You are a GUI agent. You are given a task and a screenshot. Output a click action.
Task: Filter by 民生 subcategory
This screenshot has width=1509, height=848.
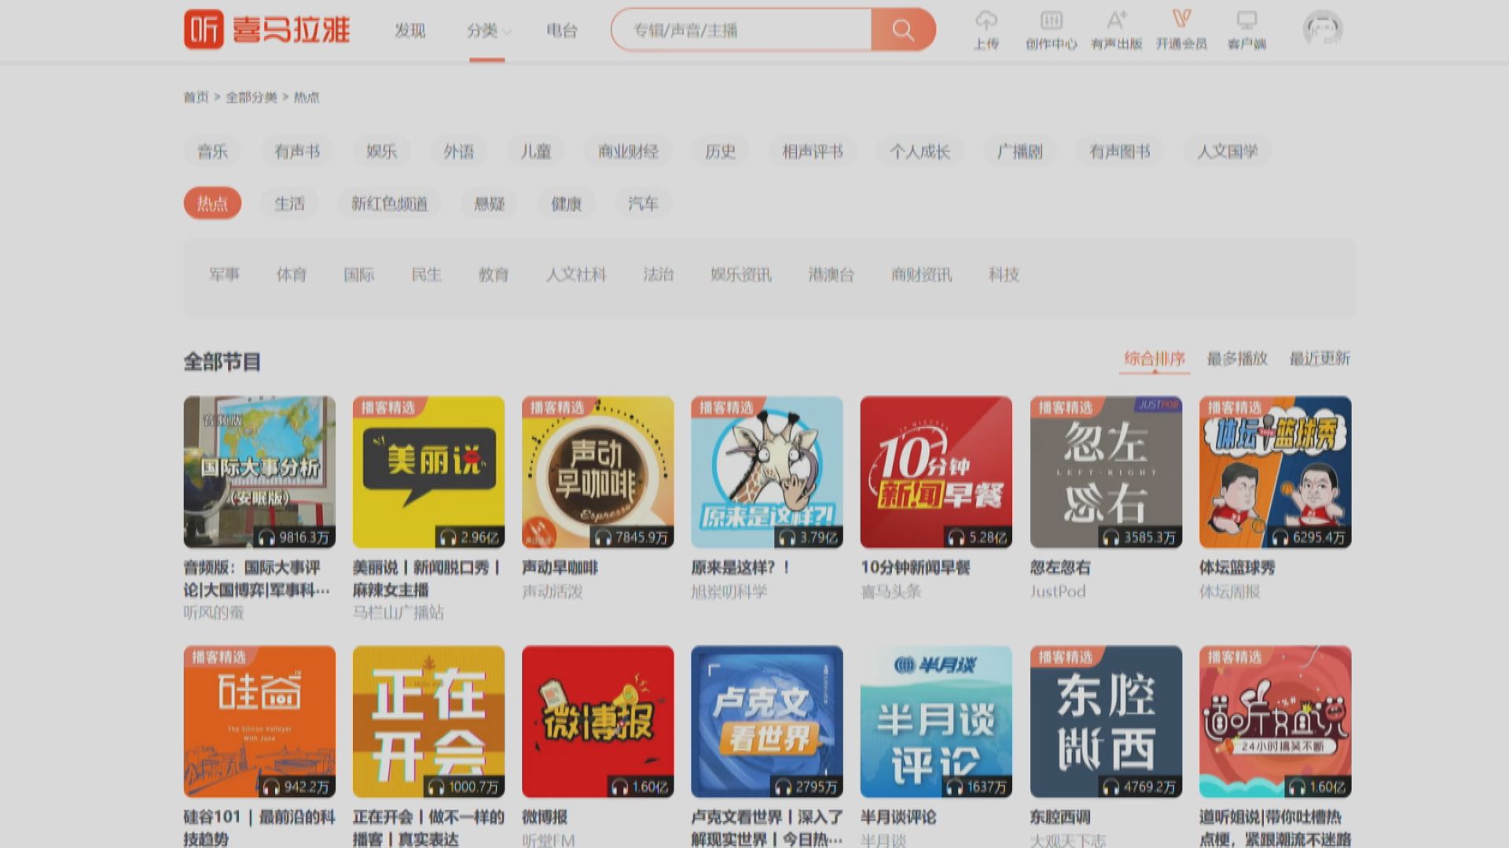point(427,275)
